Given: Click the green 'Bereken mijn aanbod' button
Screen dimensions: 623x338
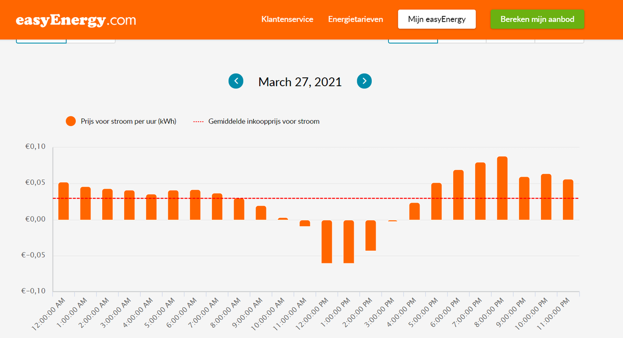Looking at the screenshot, I should 537,19.
